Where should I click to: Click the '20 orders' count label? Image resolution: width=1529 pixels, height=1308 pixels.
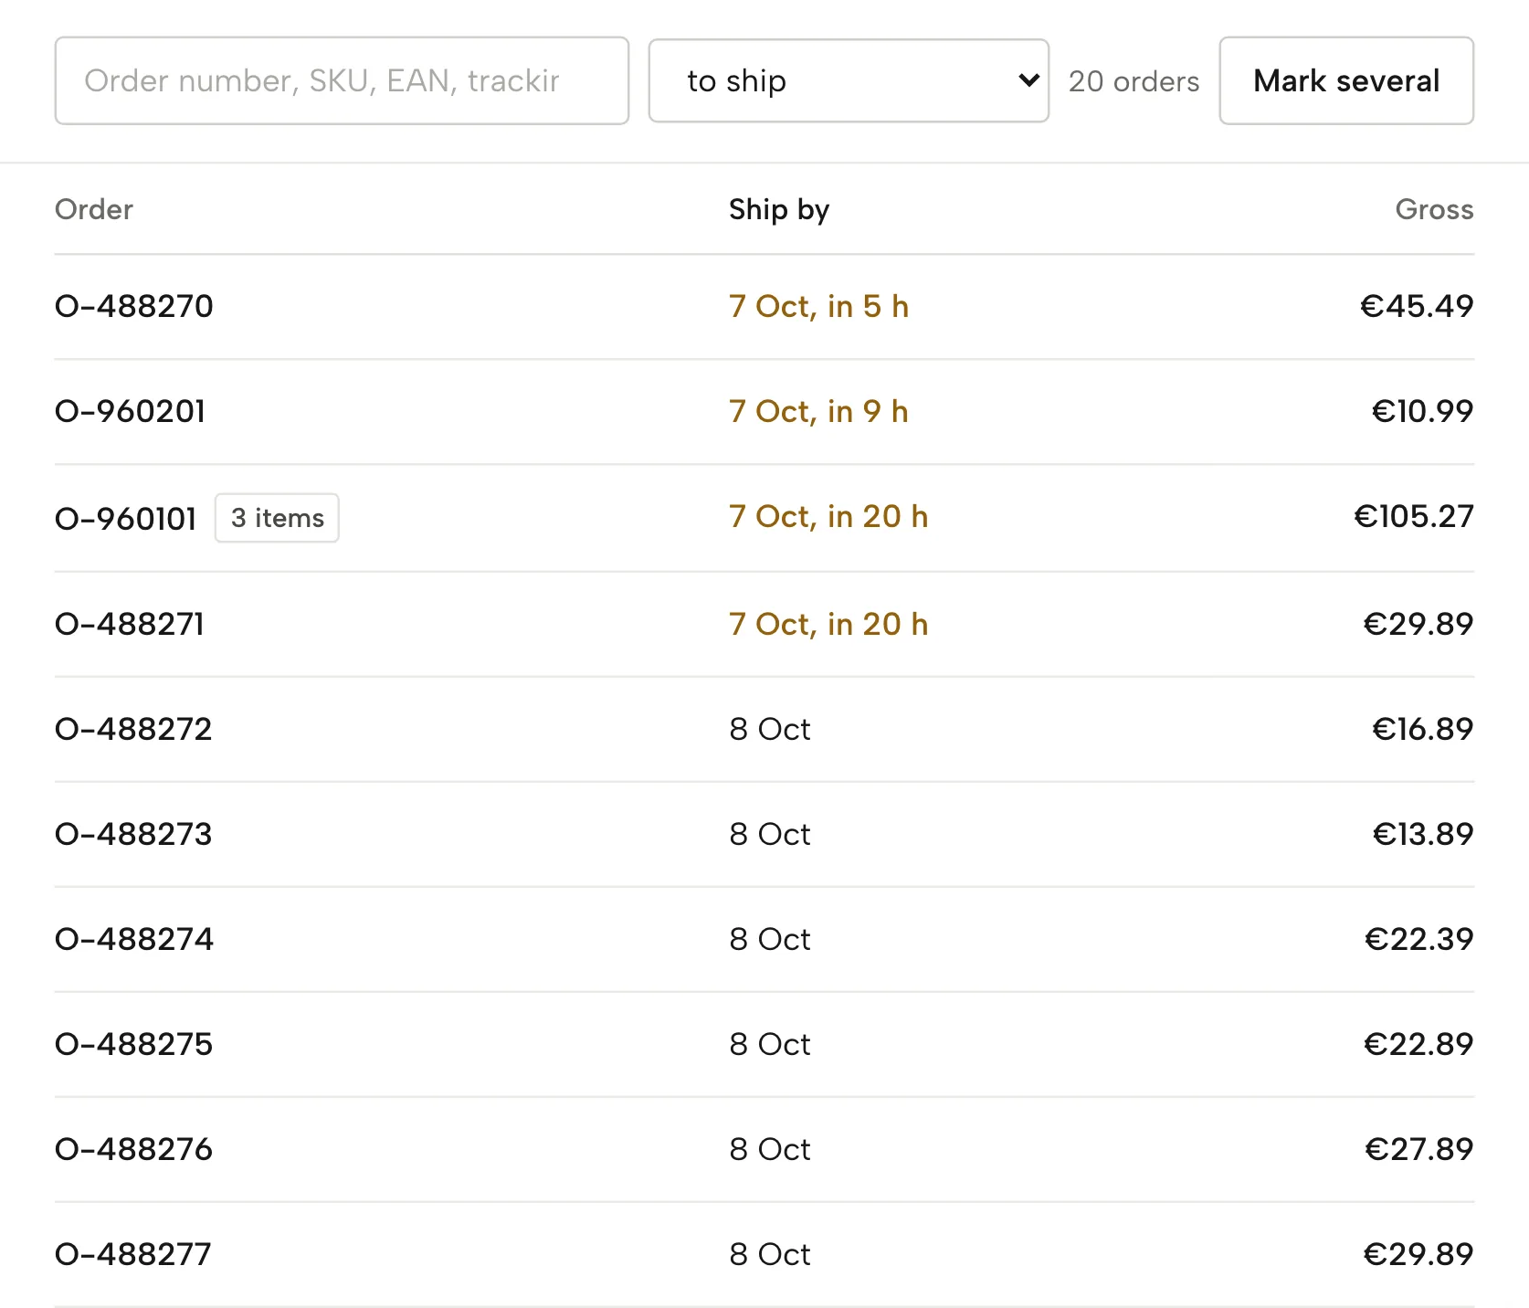click(x=1134, y=81)
